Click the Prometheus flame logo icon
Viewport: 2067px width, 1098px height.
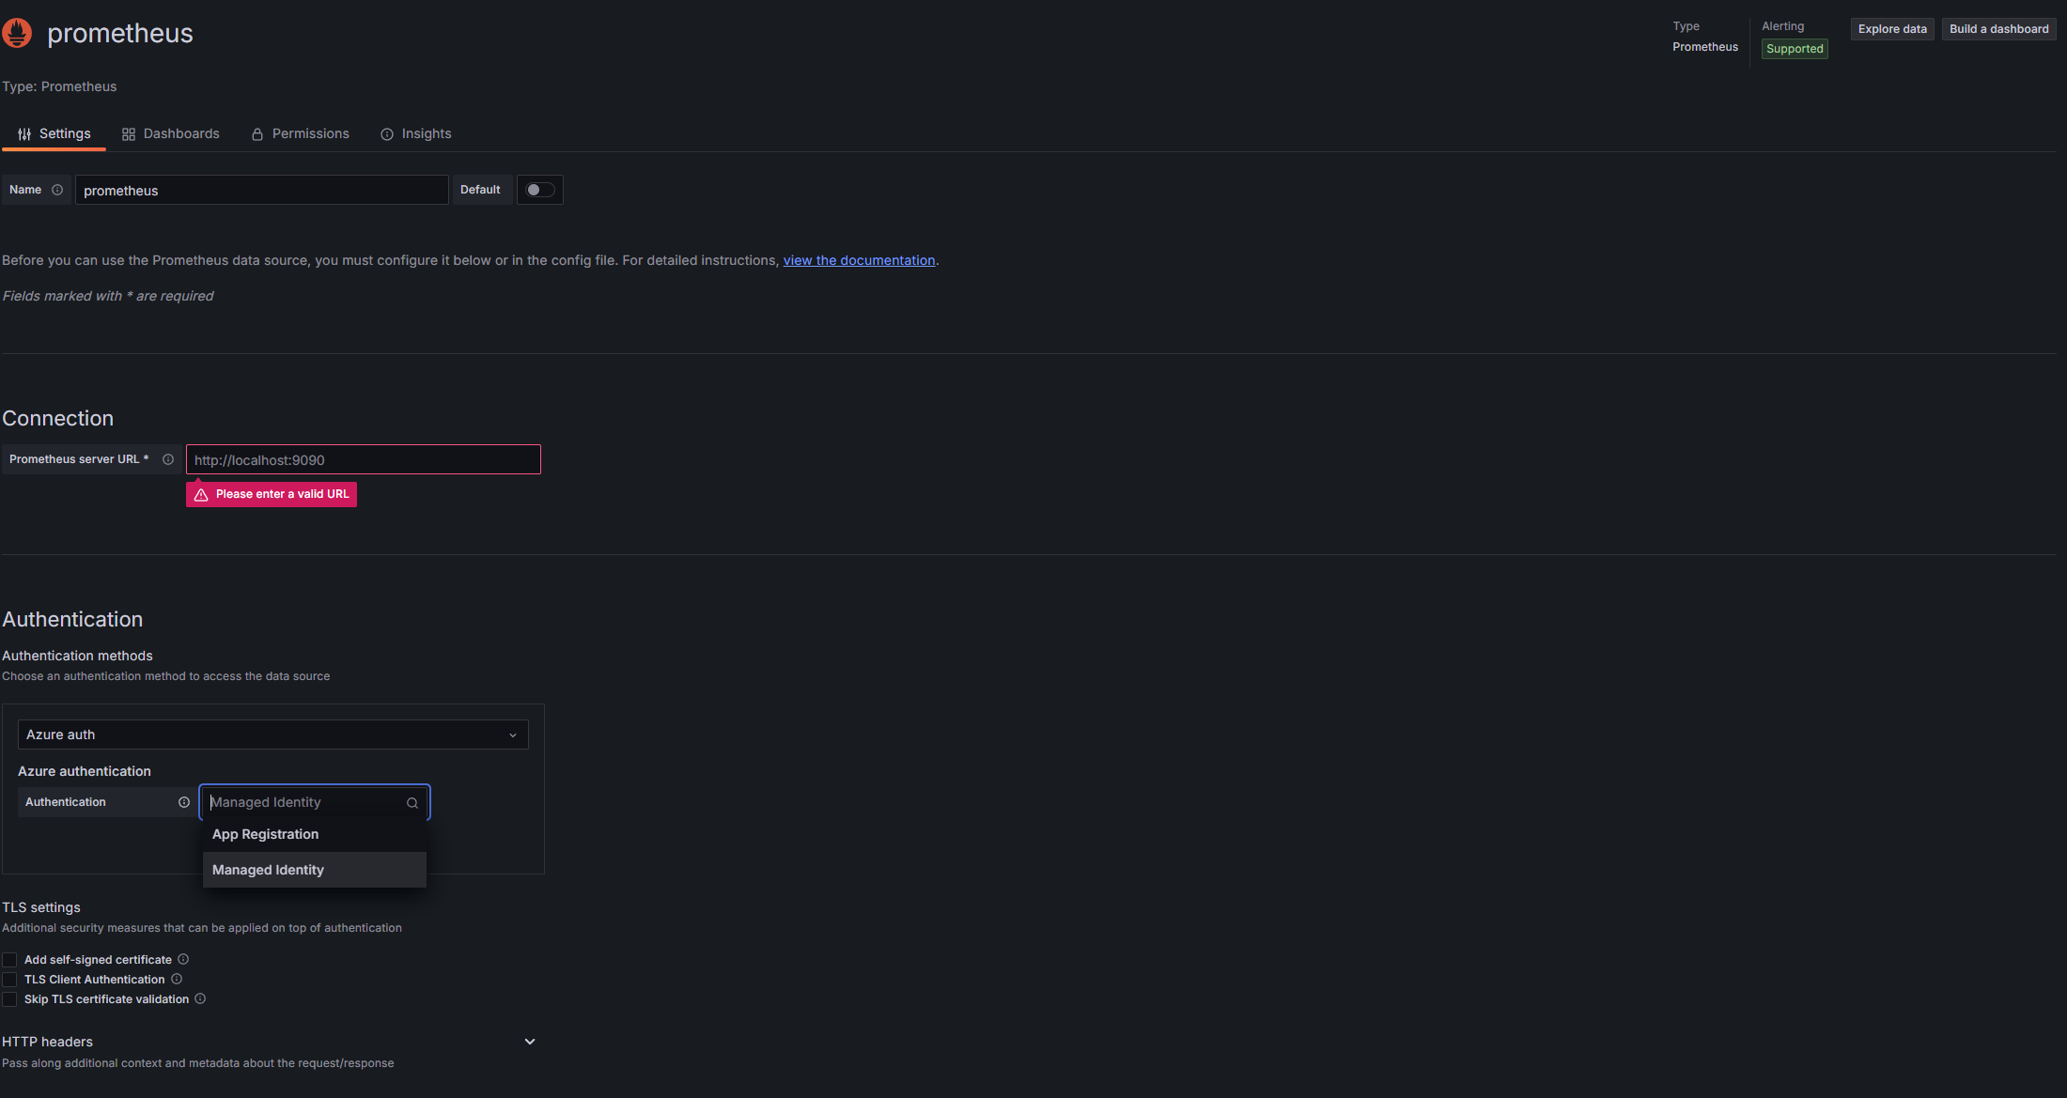(x=17, y=33)
